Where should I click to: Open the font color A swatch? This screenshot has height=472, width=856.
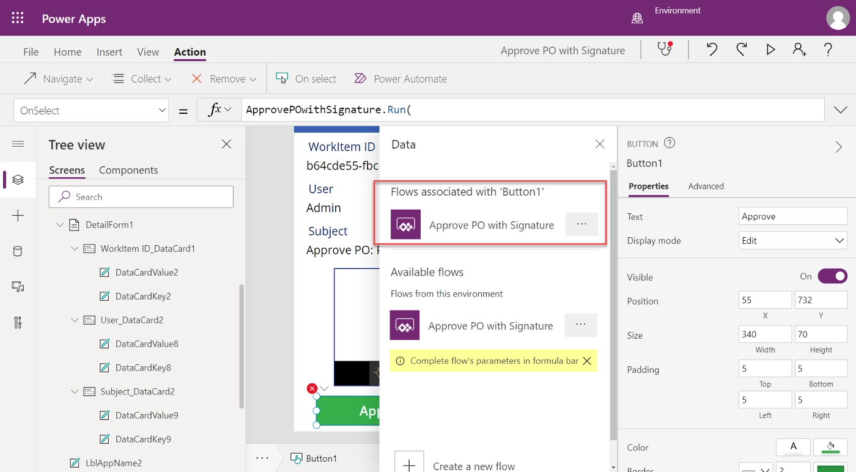click(793, 447)
